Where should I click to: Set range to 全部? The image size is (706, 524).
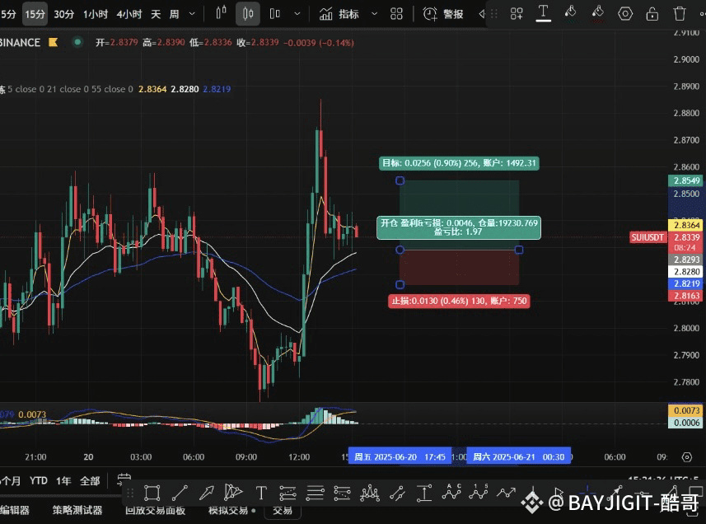[x=90, y=481]
